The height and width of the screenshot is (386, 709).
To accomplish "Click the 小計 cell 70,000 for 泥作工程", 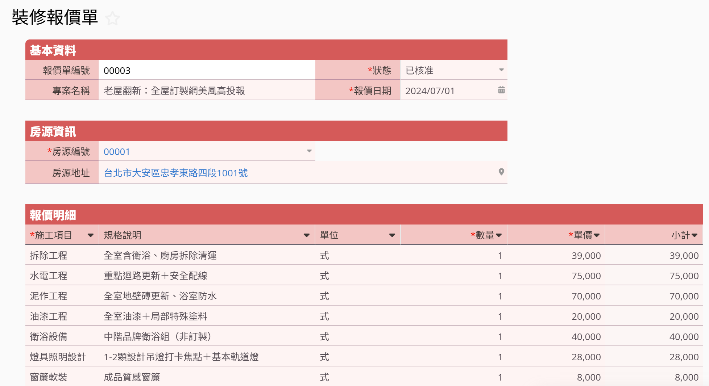I will tap(654, 296).
